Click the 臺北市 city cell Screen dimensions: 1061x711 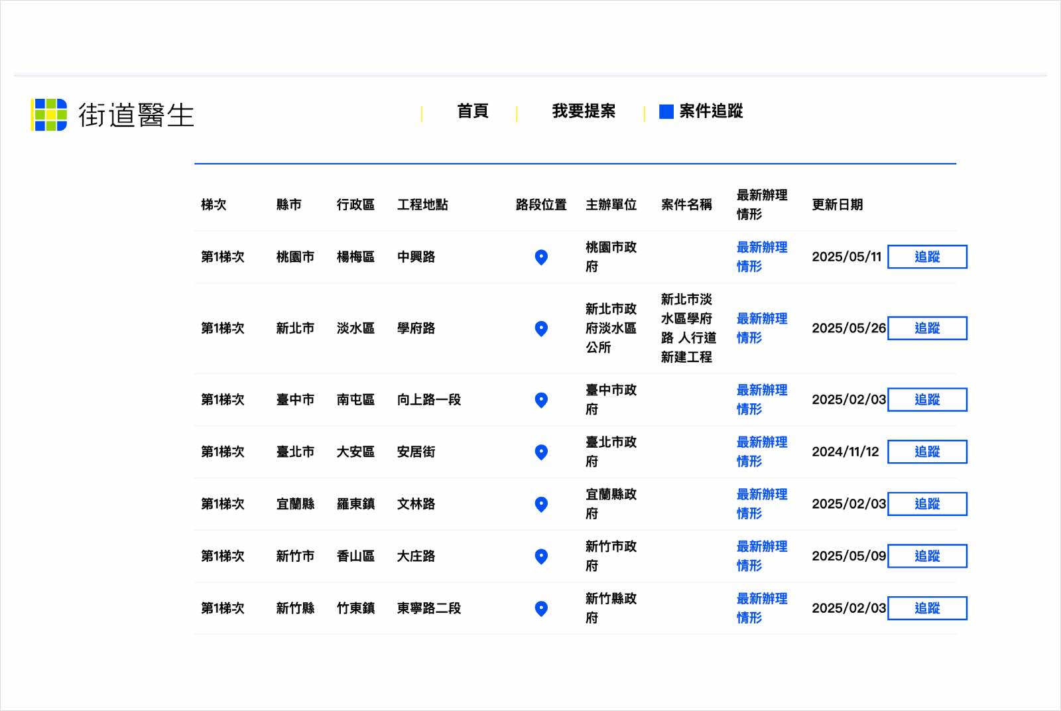(295, 452)
